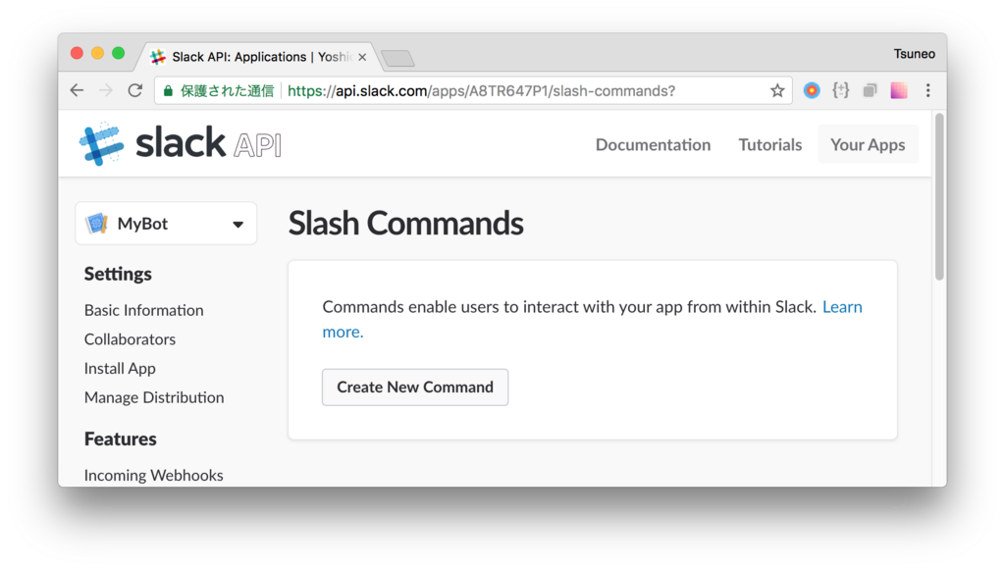The image size is (1005, 570).
Task: Go to Install App
Action: click(120, 368)
